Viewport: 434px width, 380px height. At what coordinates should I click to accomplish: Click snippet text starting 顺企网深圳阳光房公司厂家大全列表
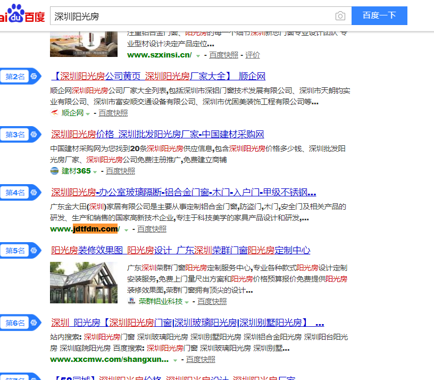coord(200,96)
